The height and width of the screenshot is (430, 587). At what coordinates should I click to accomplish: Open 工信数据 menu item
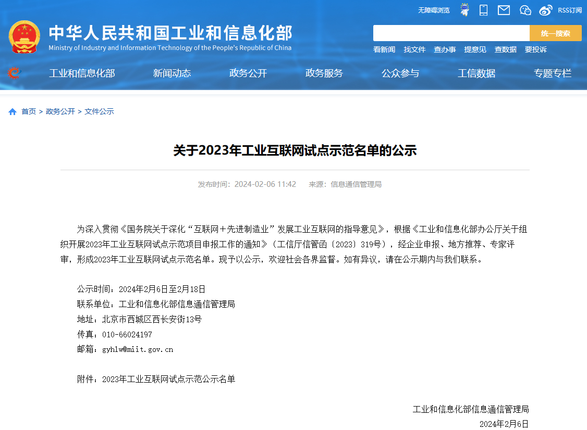coord(476,73)
